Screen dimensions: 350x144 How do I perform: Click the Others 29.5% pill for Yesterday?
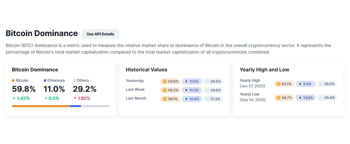tap(213, 81)
